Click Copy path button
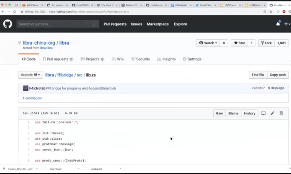 (x=278, y=75)
